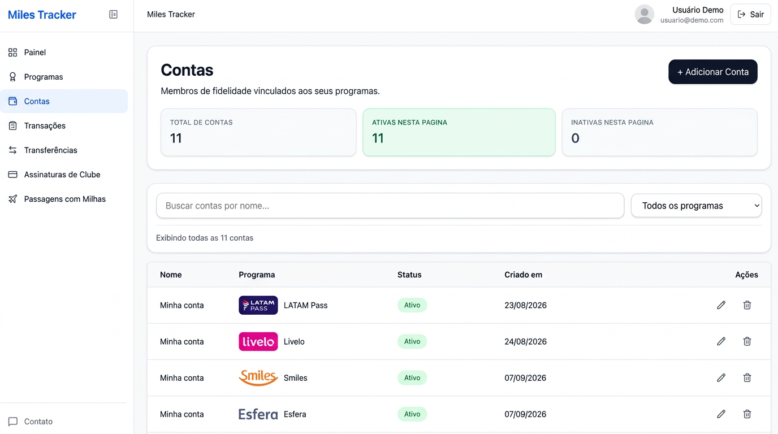The height and width of the screenshot is (434, 778).
Task: Click the Inativas nesta pagina card
Action: tap(659, 132)
